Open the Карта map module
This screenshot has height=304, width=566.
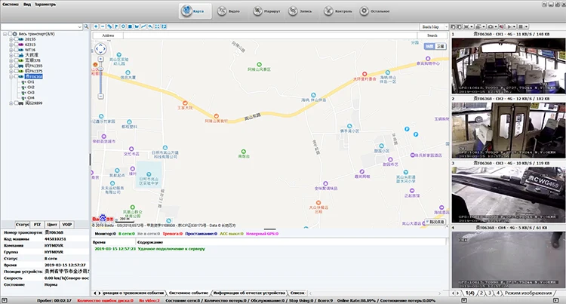[192, 11]
